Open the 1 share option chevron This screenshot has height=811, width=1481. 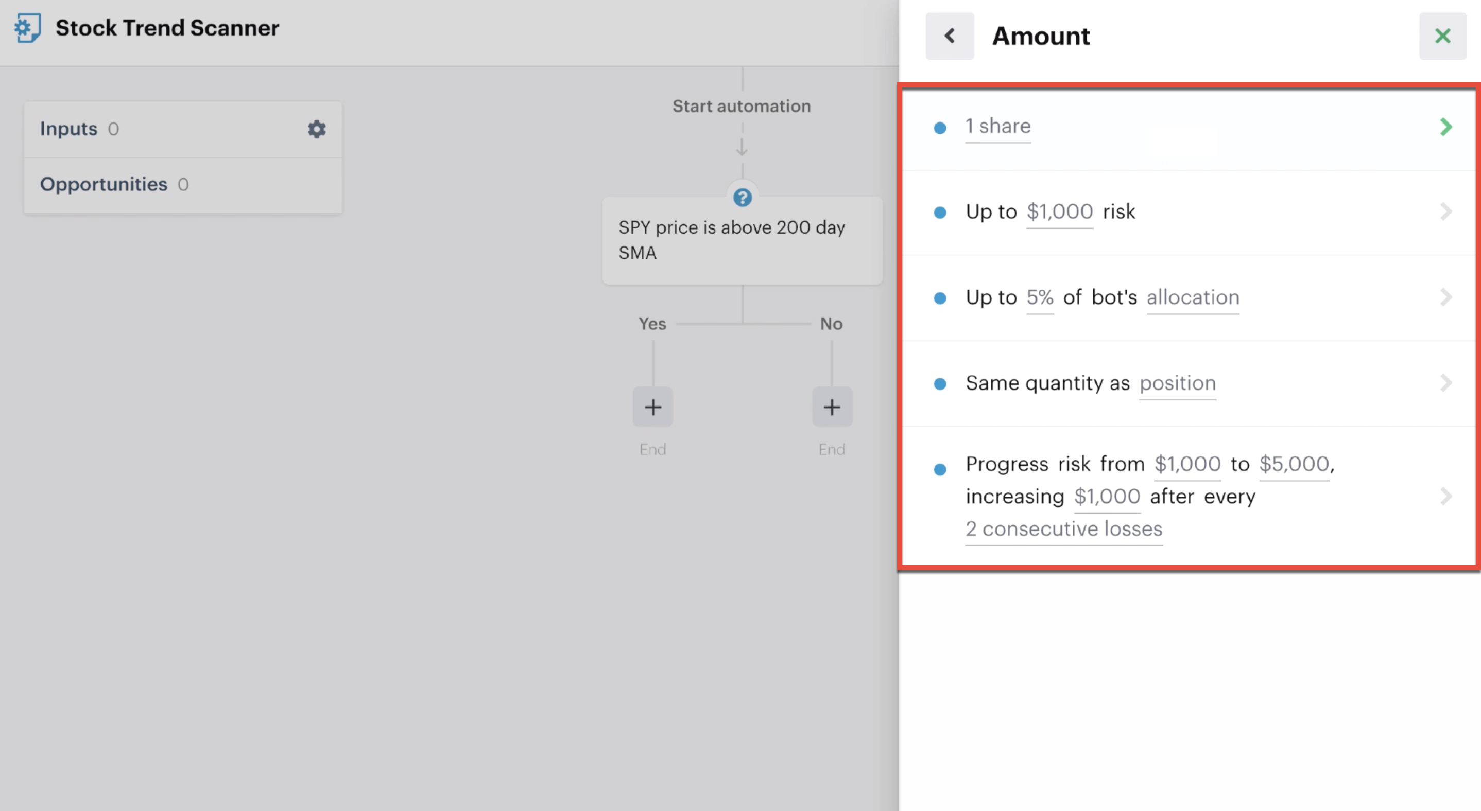coord(1446,127)
